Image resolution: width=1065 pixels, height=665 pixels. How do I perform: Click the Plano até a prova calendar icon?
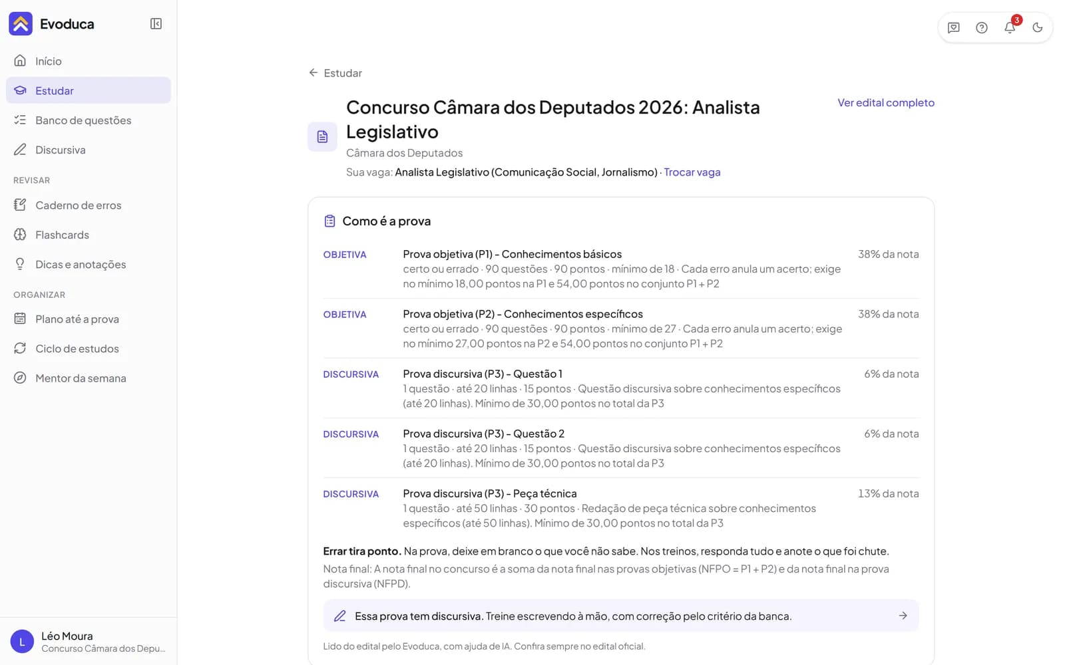pos(21,319)
